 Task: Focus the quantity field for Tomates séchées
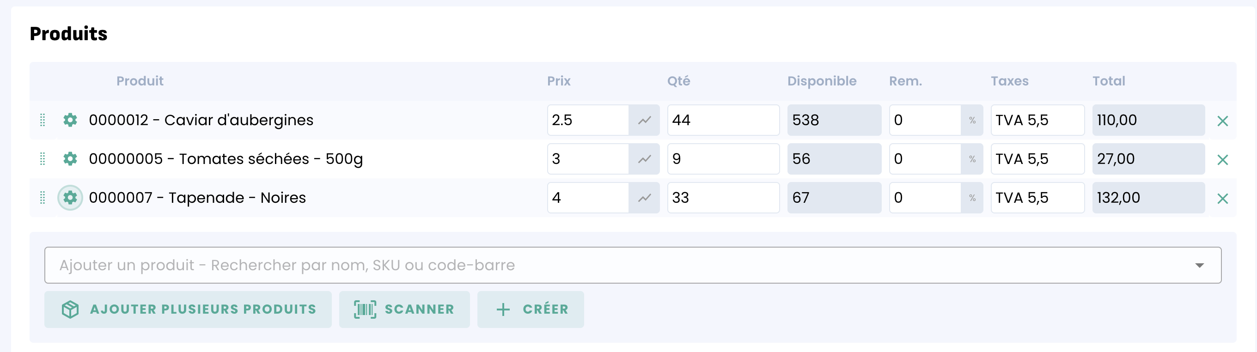click(x=723, y=159)
